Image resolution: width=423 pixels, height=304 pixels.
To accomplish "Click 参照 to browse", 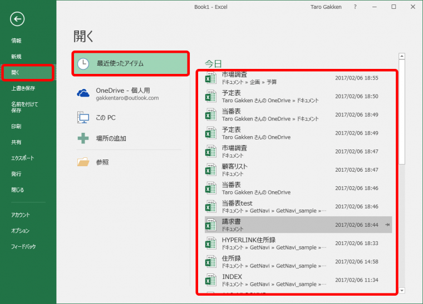I will click(x=130, y=162).
